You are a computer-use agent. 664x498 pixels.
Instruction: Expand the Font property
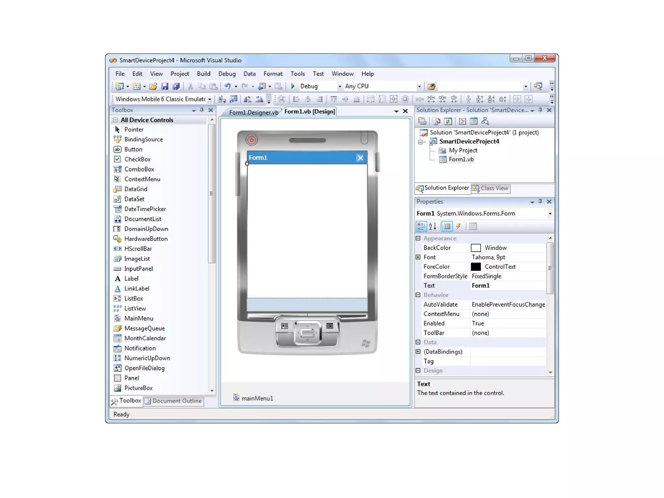click(x=418, y=257)
